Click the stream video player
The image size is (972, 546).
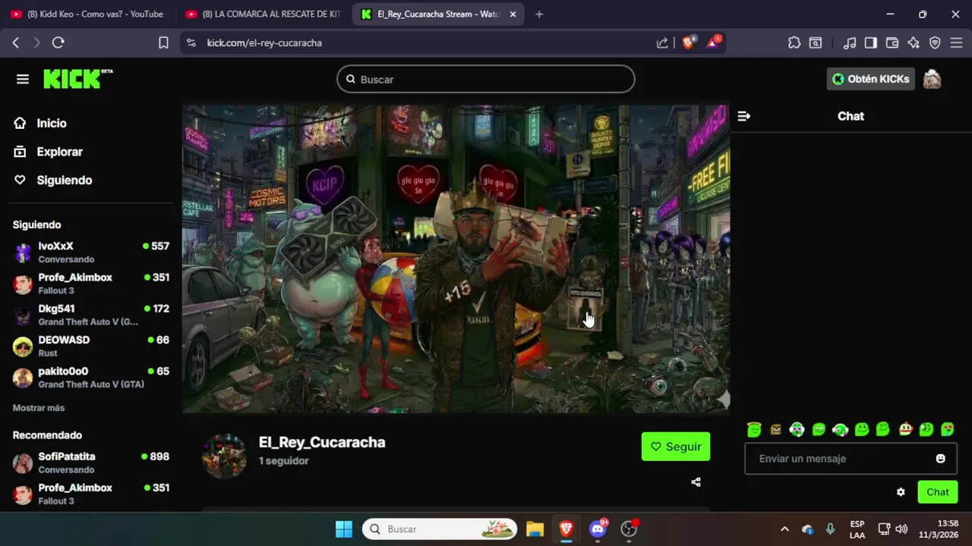tap(456, 259)
